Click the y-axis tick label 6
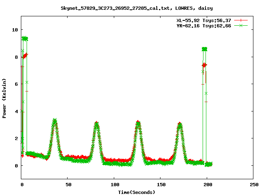Screen dimensions: 262x196 [x=16, y=84]
